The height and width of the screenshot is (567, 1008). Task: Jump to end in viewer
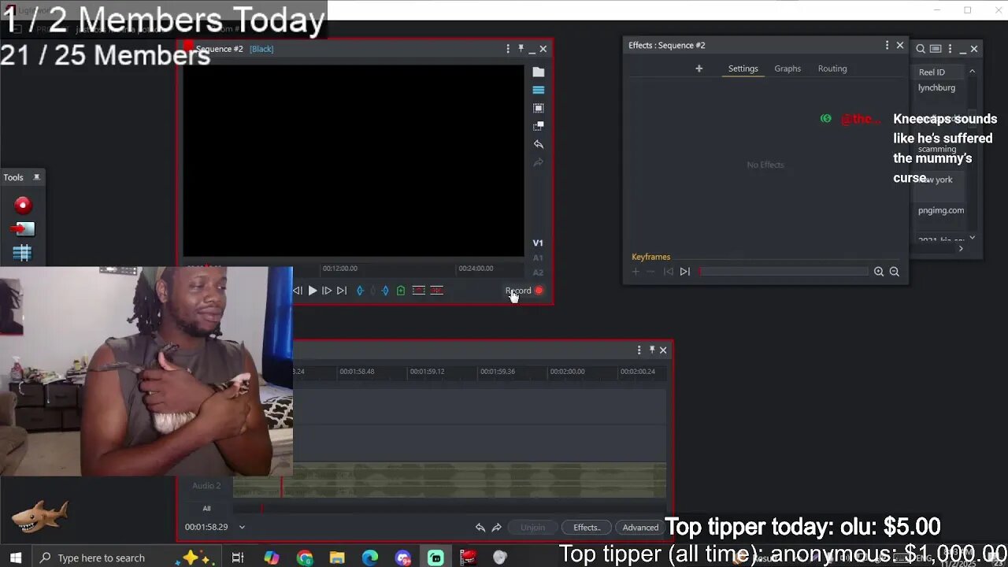(x=342, y=291)
